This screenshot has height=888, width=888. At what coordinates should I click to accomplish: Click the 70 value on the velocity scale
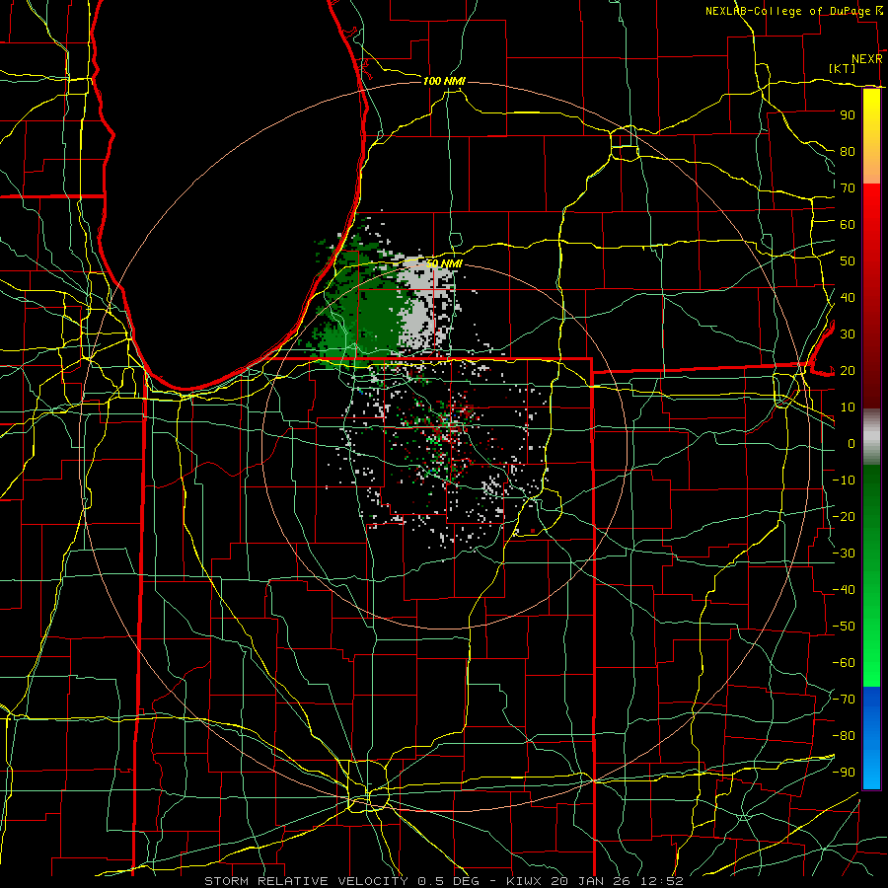click(848, 188)
